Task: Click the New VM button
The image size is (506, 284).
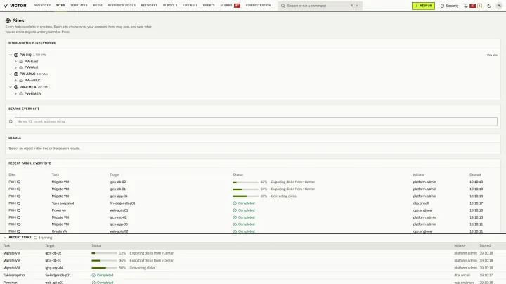Action: click(x=423, y=6)
